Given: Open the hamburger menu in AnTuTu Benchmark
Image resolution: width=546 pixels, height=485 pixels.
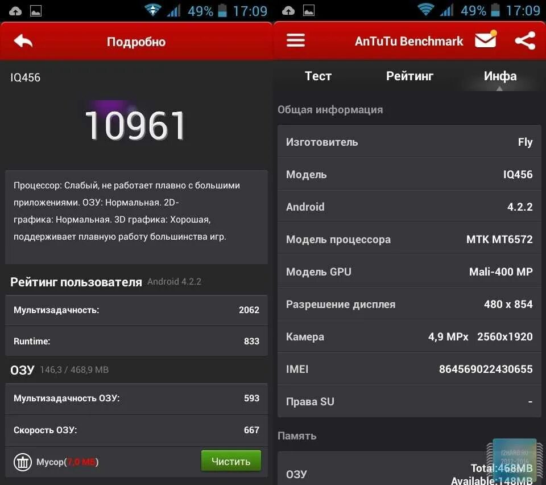Looking at the screenshot, I should 296,40.
